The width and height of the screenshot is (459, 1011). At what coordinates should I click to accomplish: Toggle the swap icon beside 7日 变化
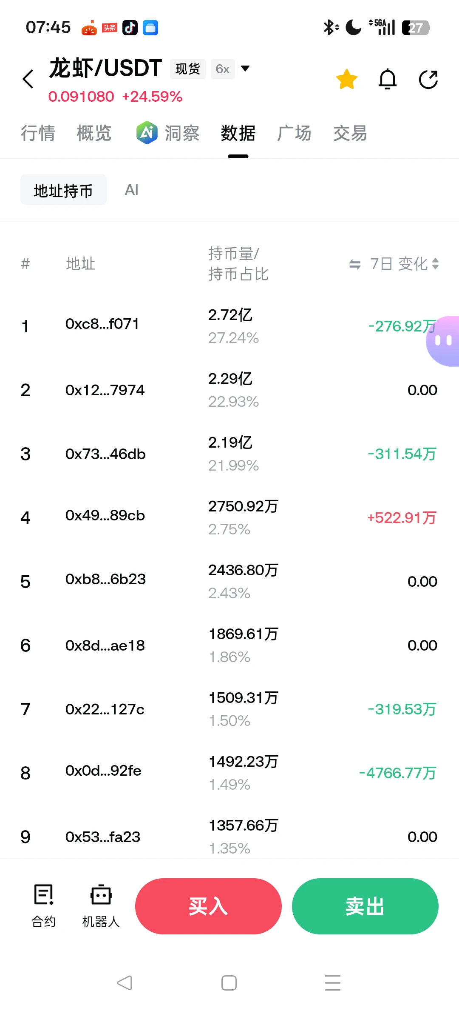[355, 265]
